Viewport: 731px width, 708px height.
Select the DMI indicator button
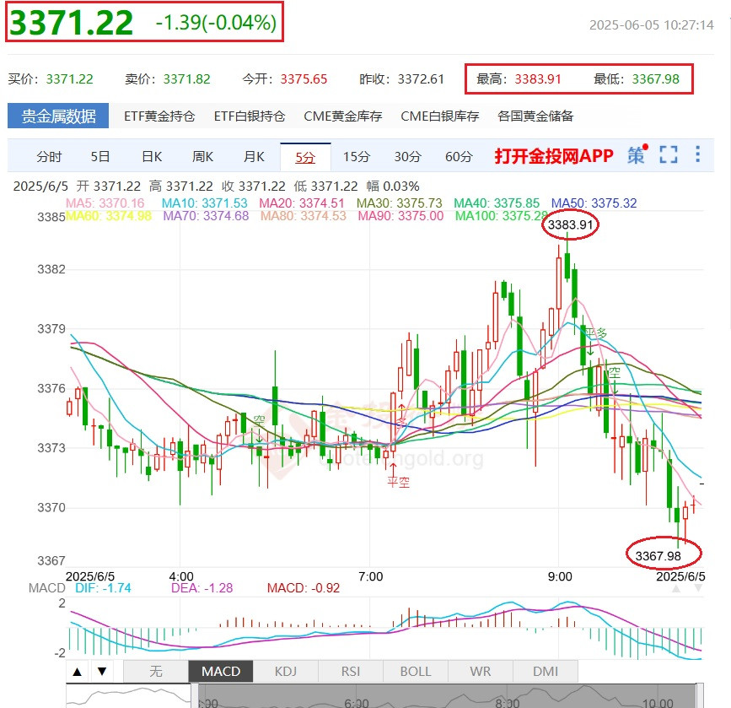tap(546, 672)
